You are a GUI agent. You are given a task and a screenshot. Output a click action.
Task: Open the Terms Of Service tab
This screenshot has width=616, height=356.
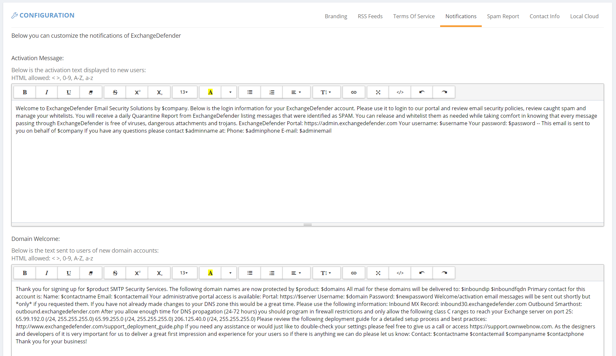(414, 16)
